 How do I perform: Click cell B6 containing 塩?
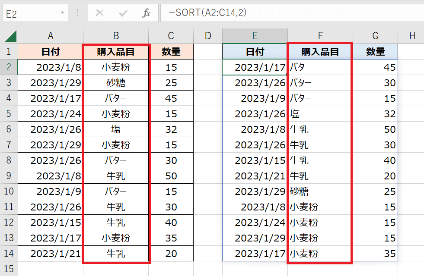tap(116, 129)
